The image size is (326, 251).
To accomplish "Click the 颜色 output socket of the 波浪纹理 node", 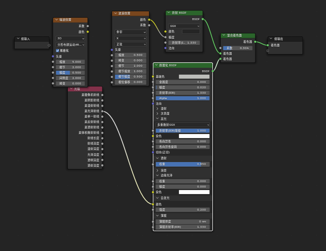I will [x=149, y=20].
